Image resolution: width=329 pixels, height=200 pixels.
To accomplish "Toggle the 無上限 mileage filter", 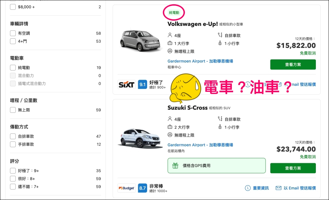I will (x=13, y=110).
